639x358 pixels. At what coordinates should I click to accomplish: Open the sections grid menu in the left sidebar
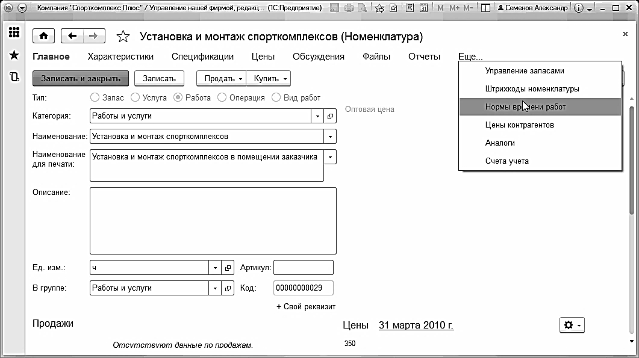[14, 32]
